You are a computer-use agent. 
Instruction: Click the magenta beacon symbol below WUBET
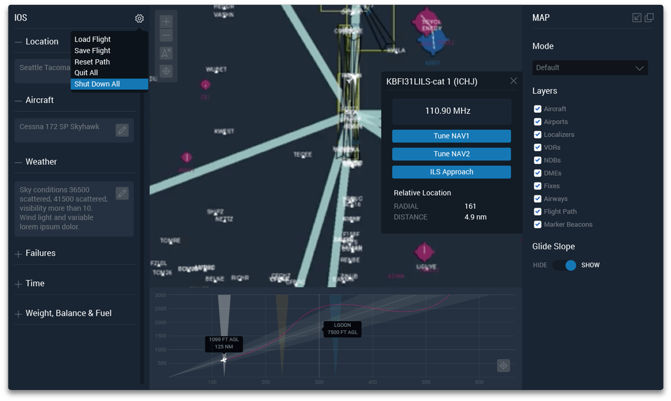point(206,85)
